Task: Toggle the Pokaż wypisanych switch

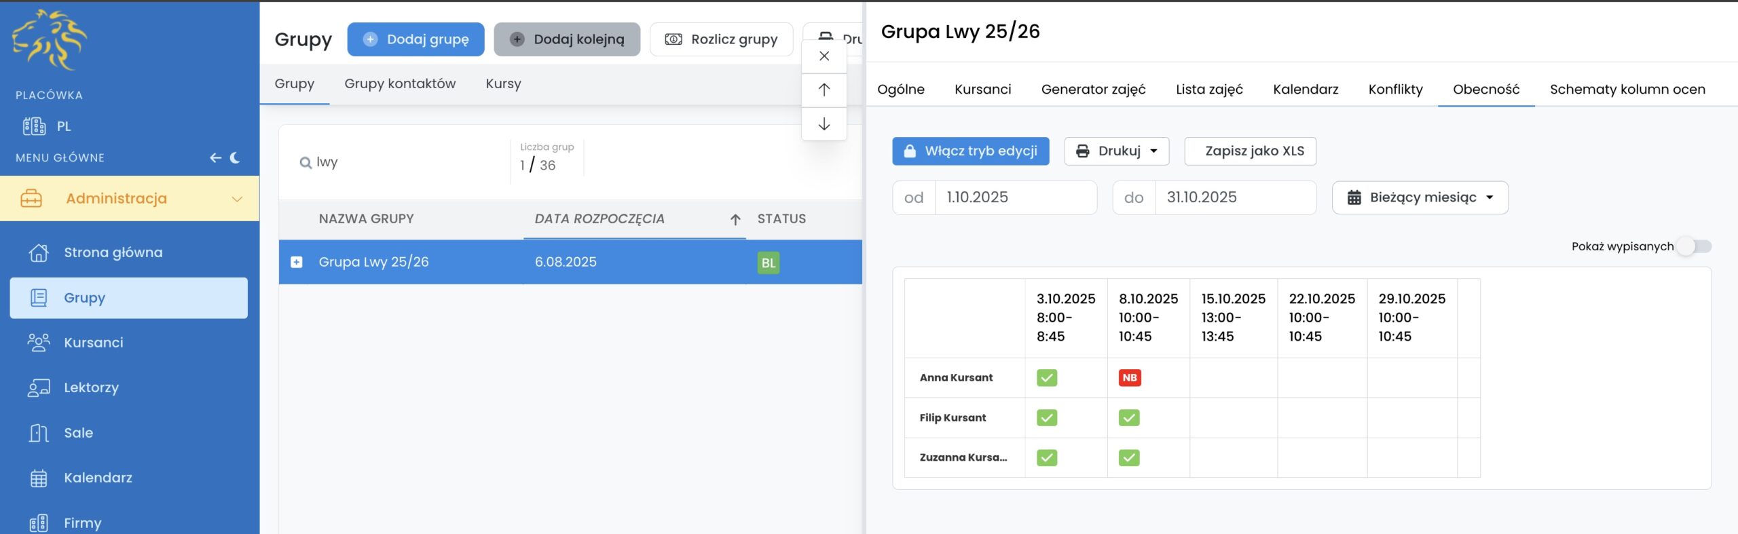Action: [x=1694, y=246]
